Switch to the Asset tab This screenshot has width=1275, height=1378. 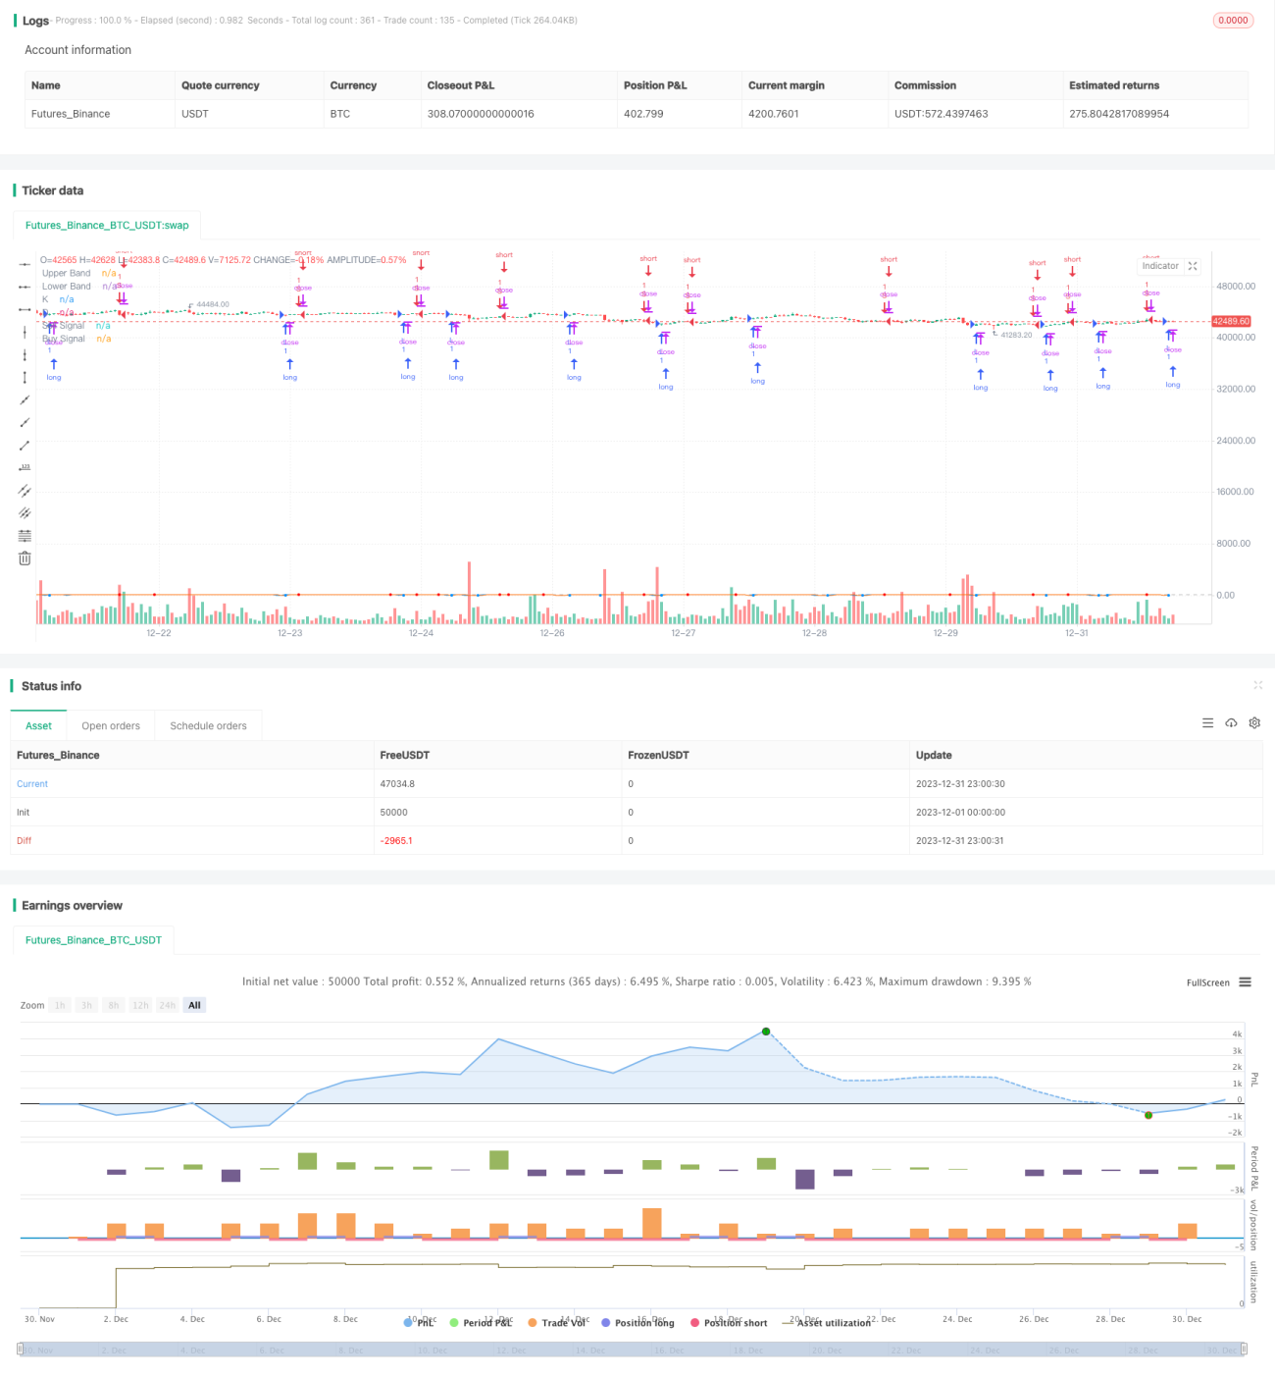click(x=39, y=725)
